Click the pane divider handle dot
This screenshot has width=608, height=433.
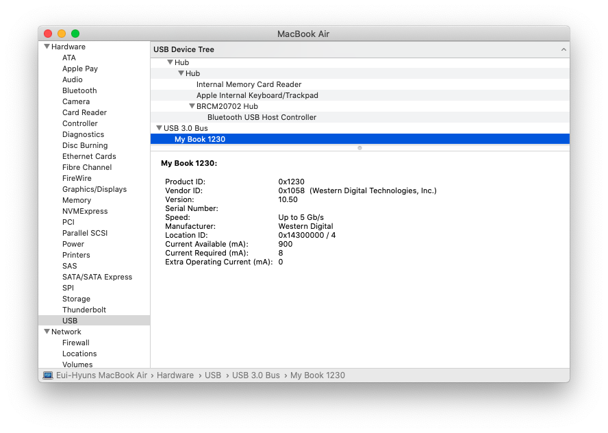coord(360,148)
